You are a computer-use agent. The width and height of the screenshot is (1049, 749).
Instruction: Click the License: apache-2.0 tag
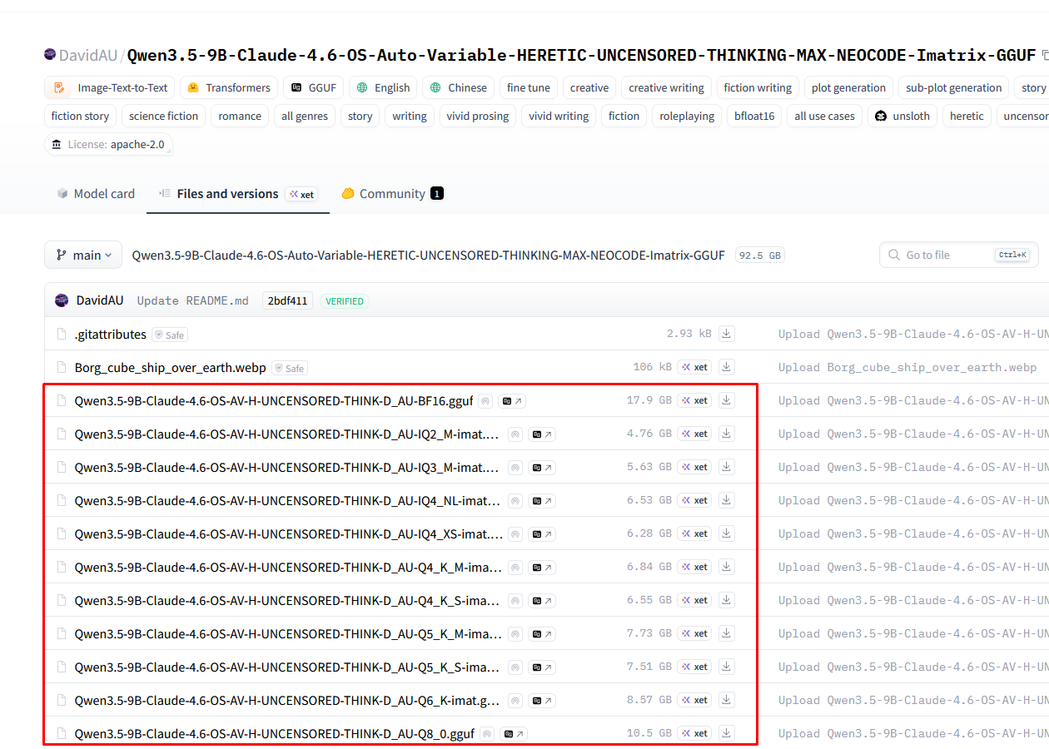(x=108, y=144)
